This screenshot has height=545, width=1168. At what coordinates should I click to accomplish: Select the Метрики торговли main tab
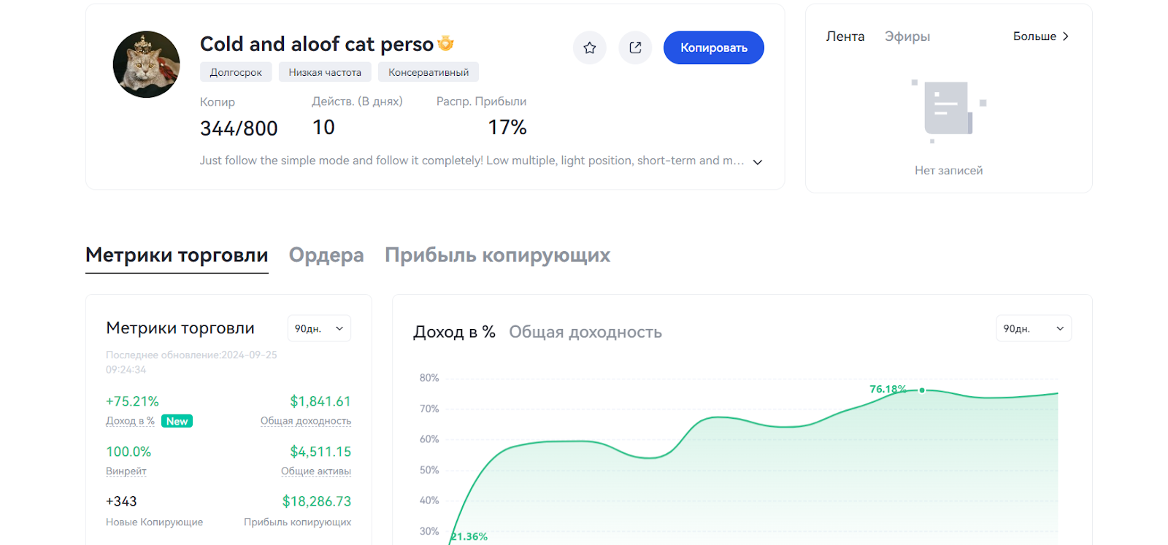pos(177,255)
